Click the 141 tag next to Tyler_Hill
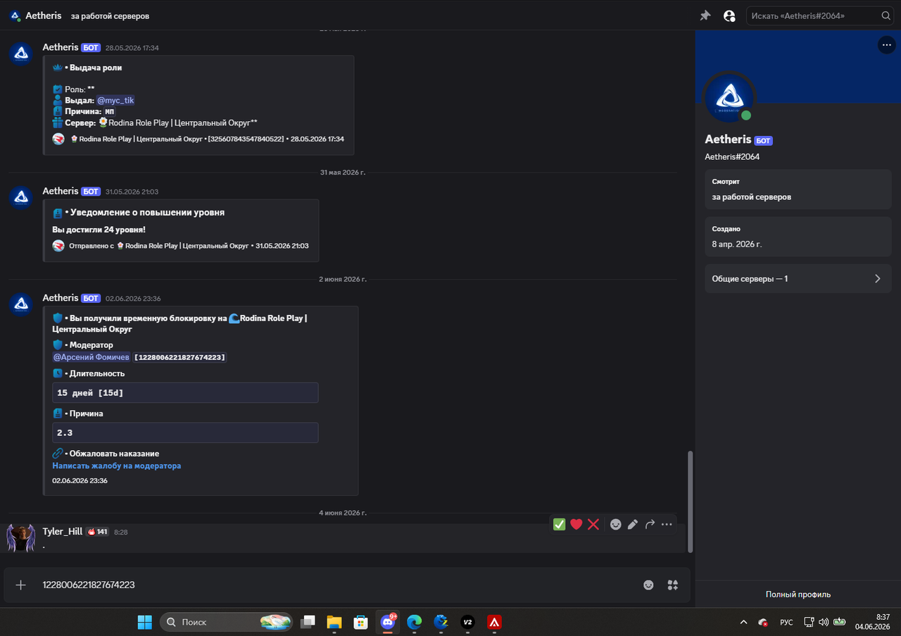 [98, 532]
